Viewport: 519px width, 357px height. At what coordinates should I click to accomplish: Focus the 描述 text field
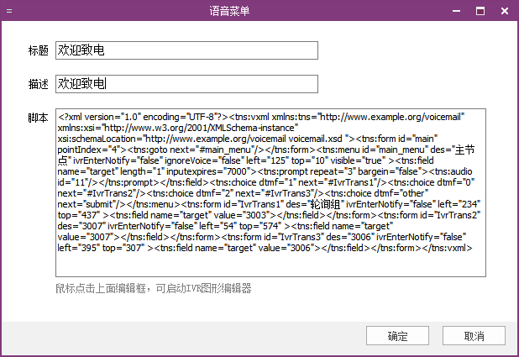coord(186,84)
